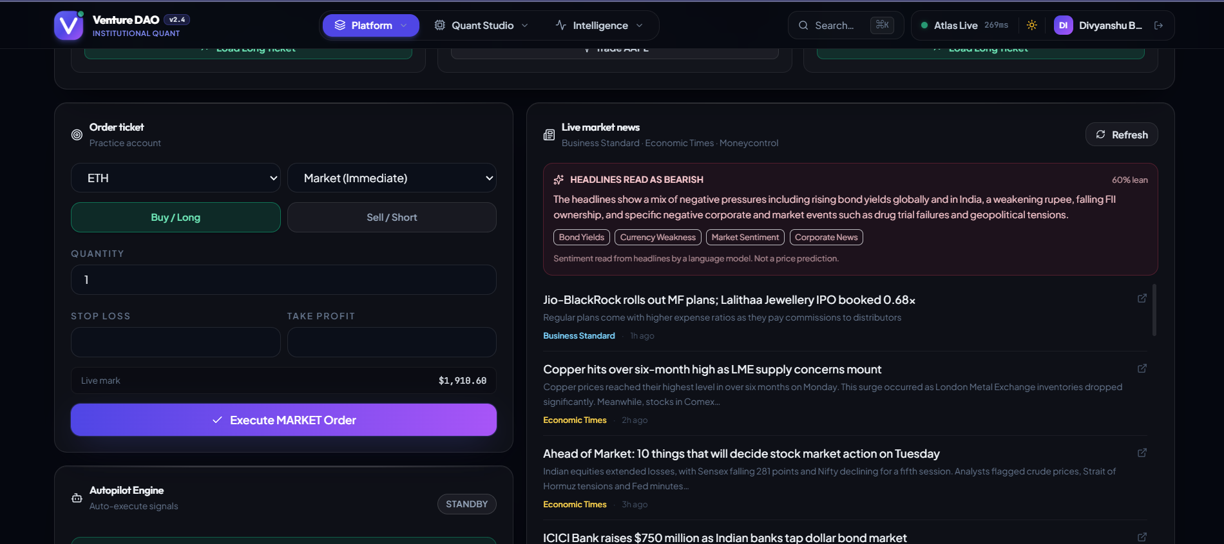Select Sell / Short side
The width and height of the screenshot is (1224, 544).
(x=392, y=218)
